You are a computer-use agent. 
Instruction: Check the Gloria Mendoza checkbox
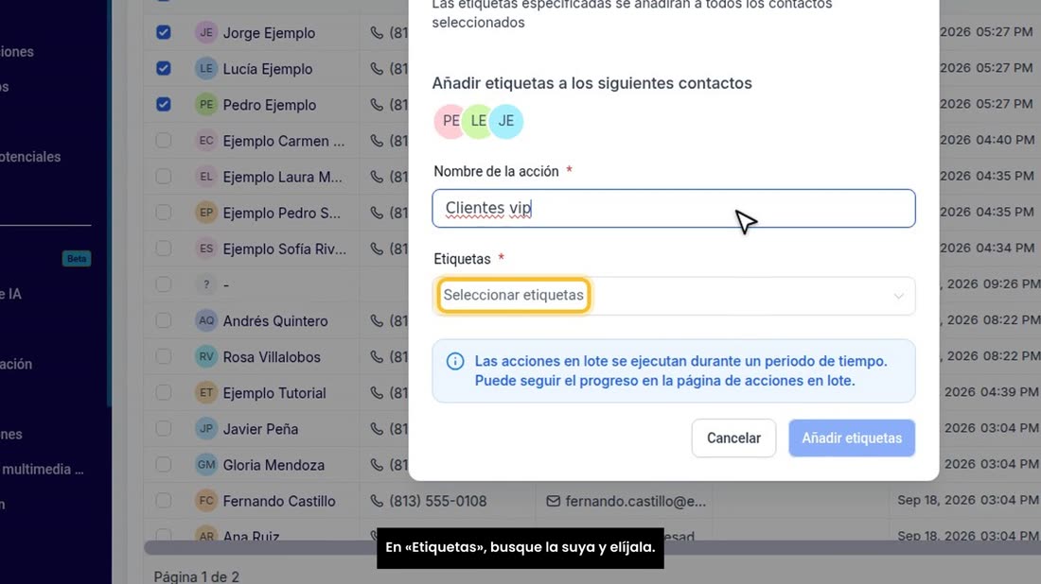[x=164, y=465]
